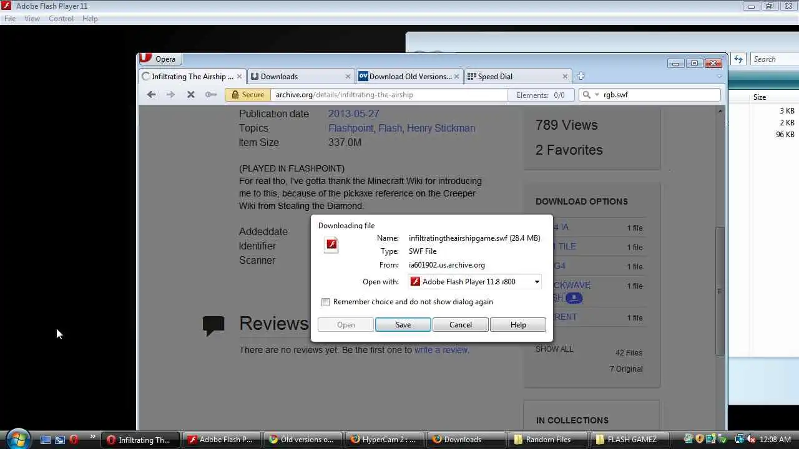Click the Reviews speech bubble icon

[213, 326]
